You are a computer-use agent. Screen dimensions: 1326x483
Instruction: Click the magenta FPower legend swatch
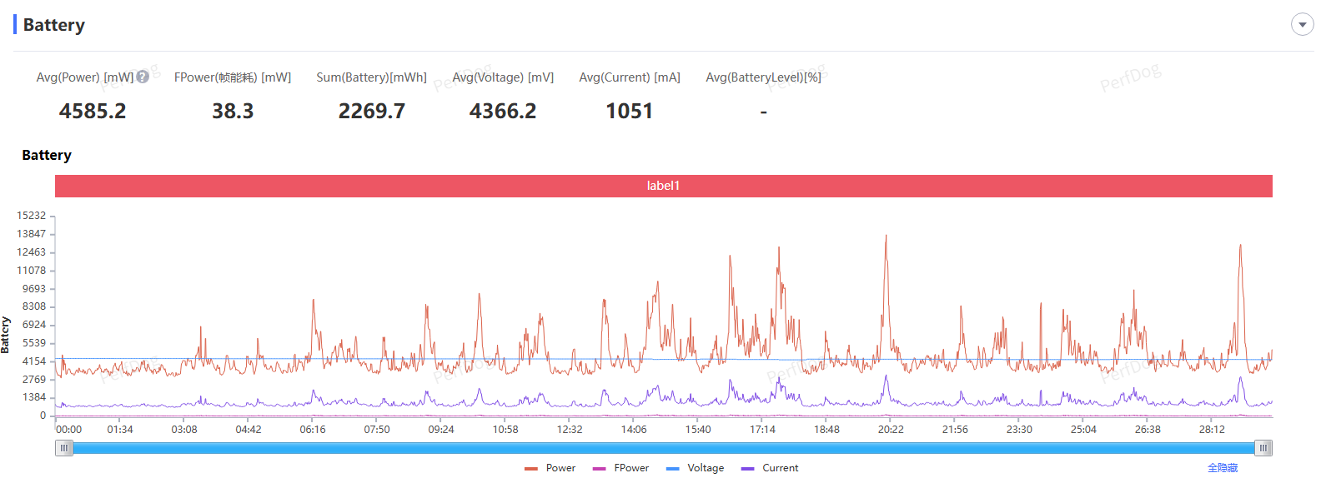[599, 469]
